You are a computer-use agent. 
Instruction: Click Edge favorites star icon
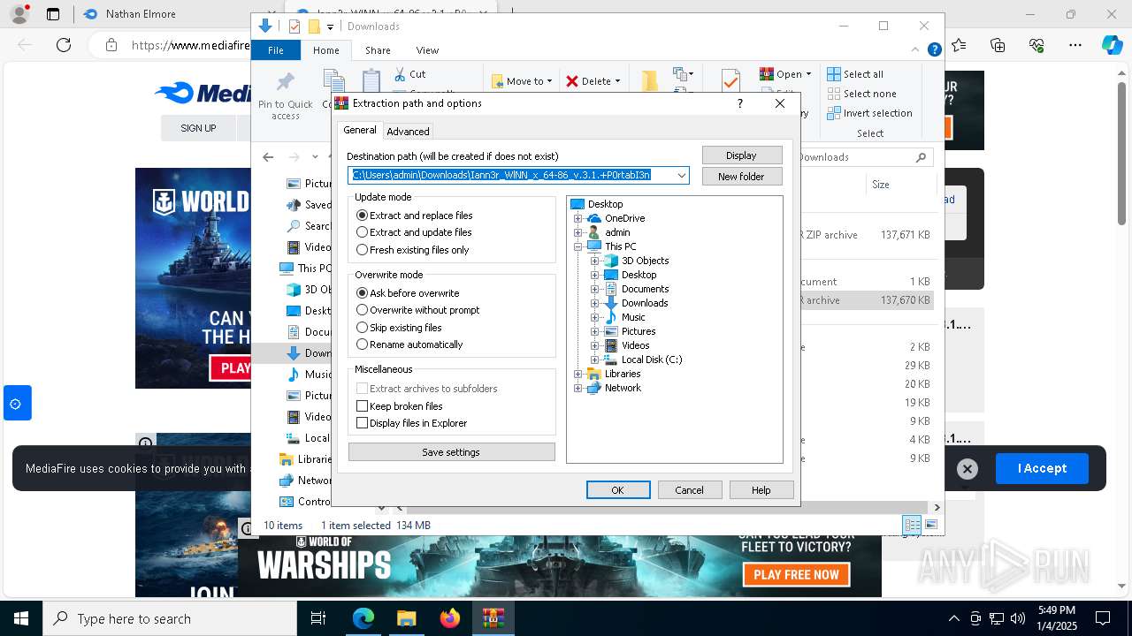coord(960,45)
